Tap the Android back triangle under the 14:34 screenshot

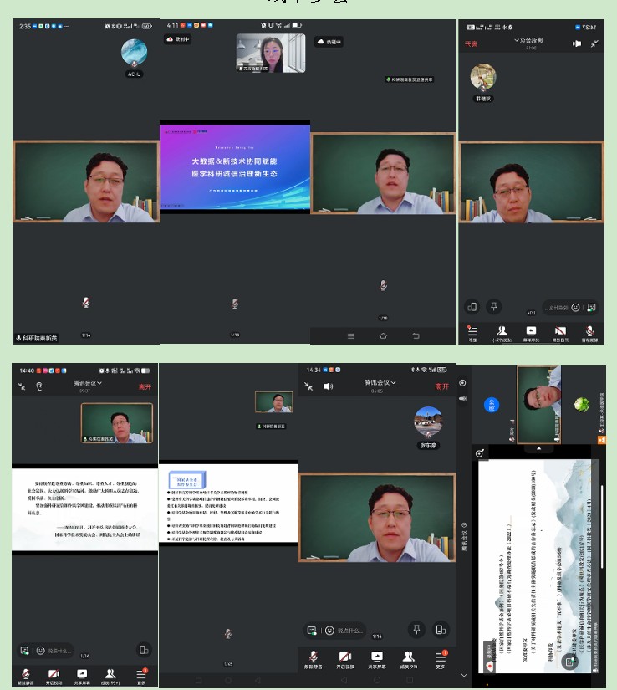[344, 680]
